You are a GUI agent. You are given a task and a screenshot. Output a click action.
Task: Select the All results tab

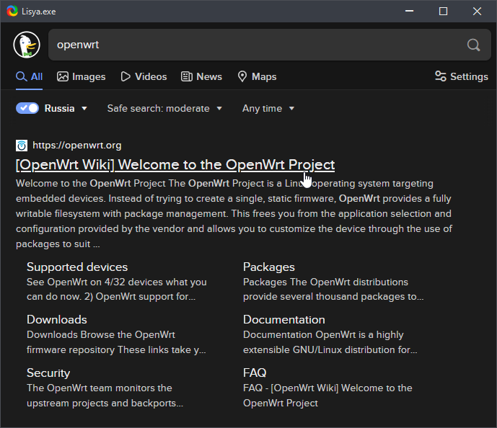[x=29, y=76]
